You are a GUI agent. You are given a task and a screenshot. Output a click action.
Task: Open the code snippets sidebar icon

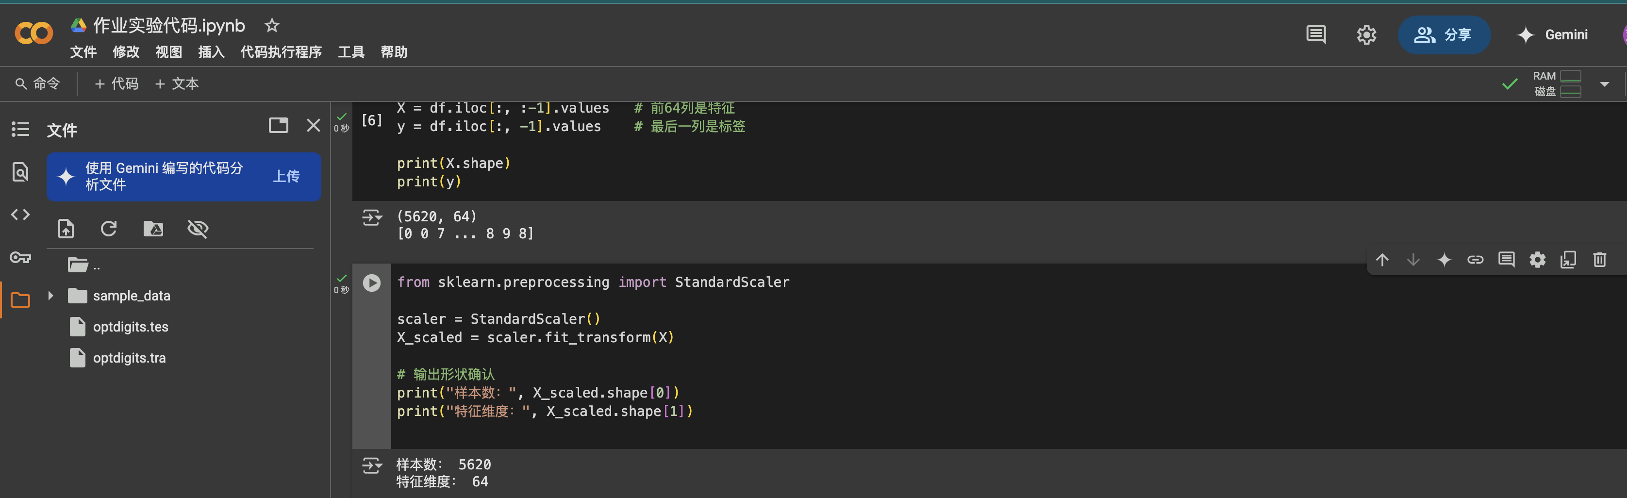20,215
